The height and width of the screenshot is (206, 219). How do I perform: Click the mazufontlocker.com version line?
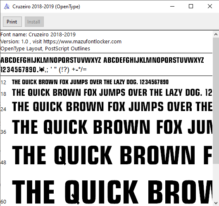coord(61,41)
